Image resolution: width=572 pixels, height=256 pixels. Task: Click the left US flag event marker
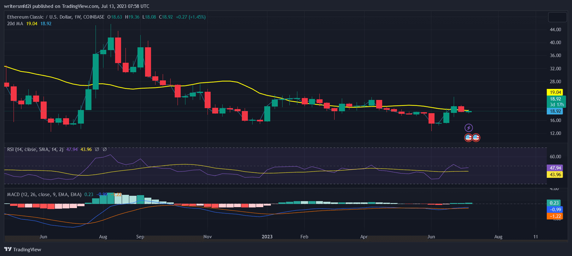tap(468, 137)
